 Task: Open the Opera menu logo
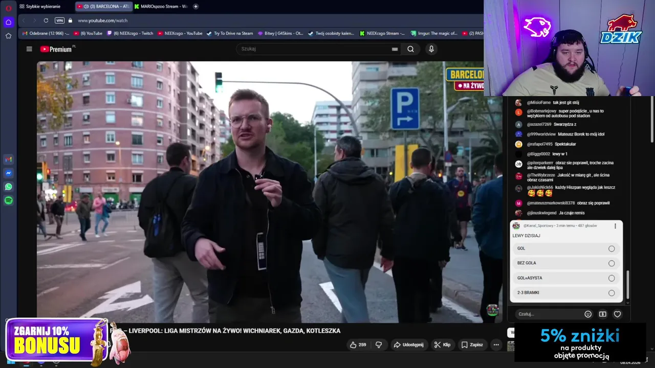(8, 8)
